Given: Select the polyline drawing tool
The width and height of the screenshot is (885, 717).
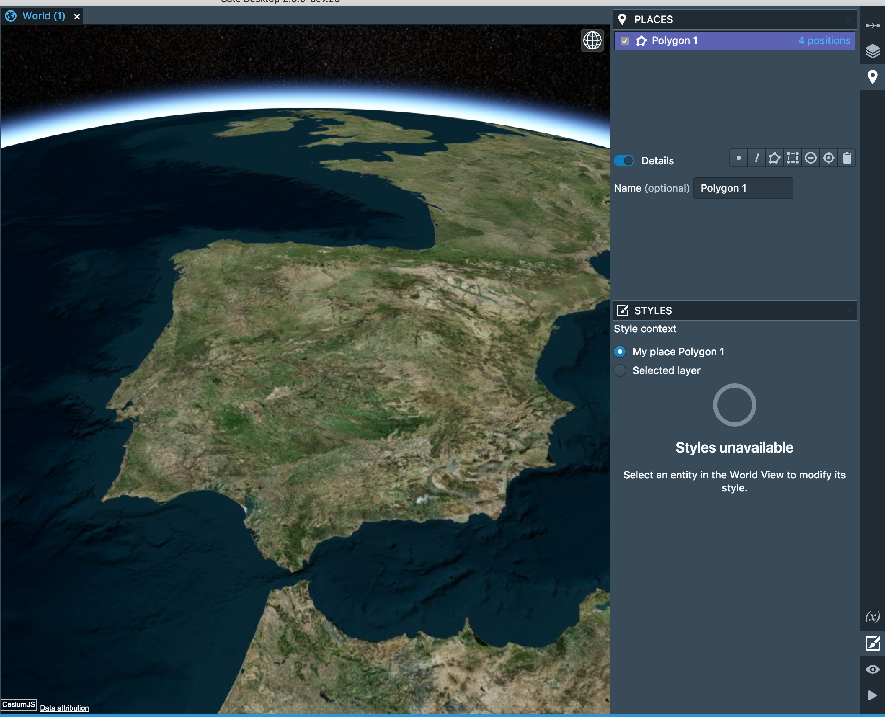Looking at the screenshot, I should [x=757, y=158].
